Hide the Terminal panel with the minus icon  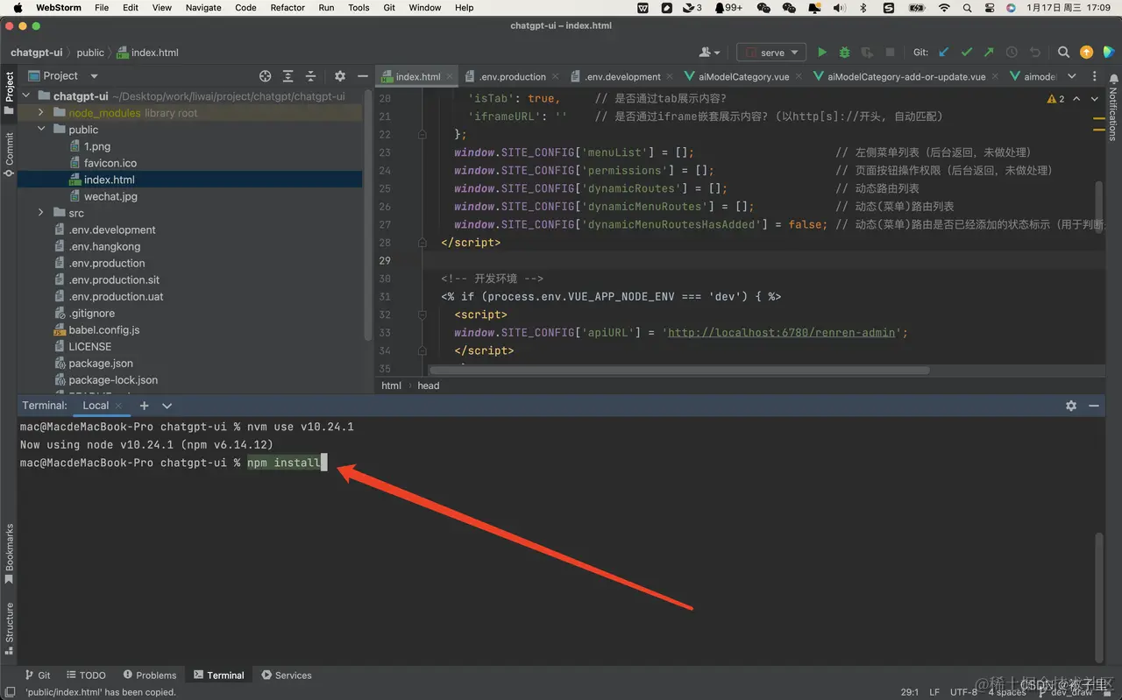(x=1094, y=406)
